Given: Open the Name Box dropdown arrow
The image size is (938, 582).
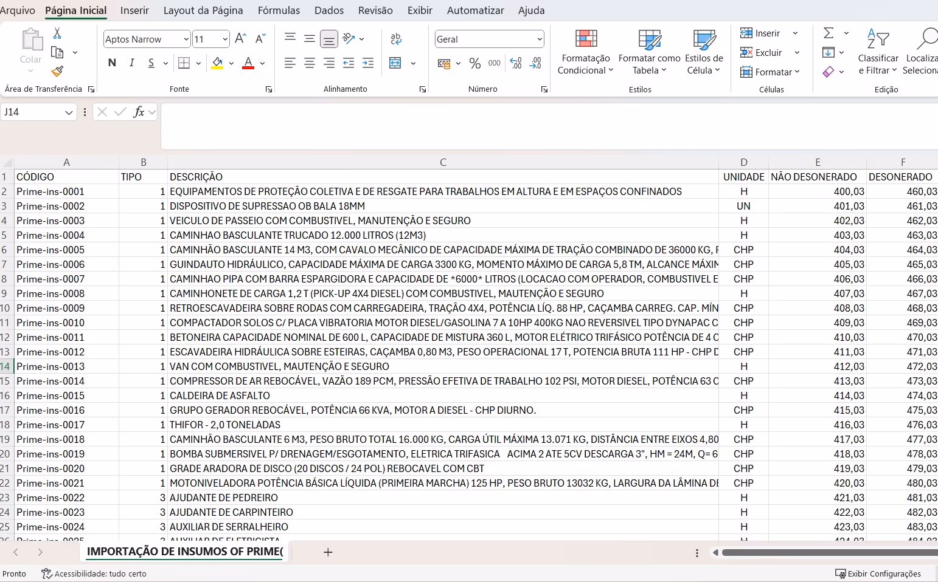Looking at the screenshot, I should tap(69, 112).
